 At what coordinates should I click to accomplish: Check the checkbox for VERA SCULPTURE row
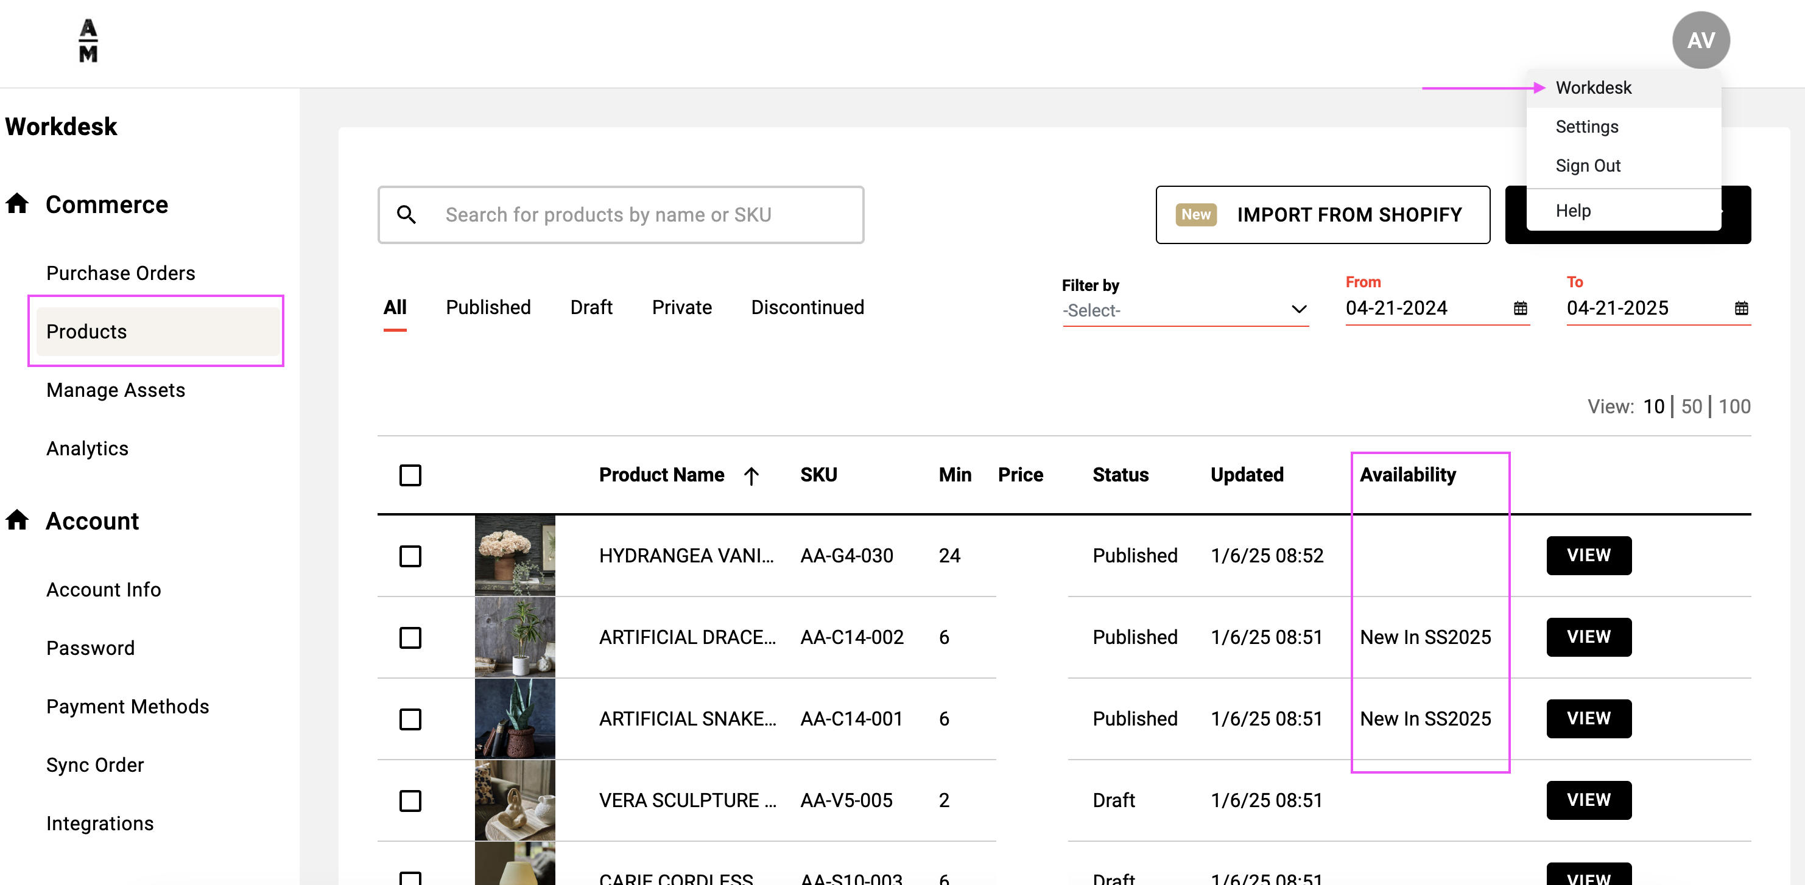[410, 802]
